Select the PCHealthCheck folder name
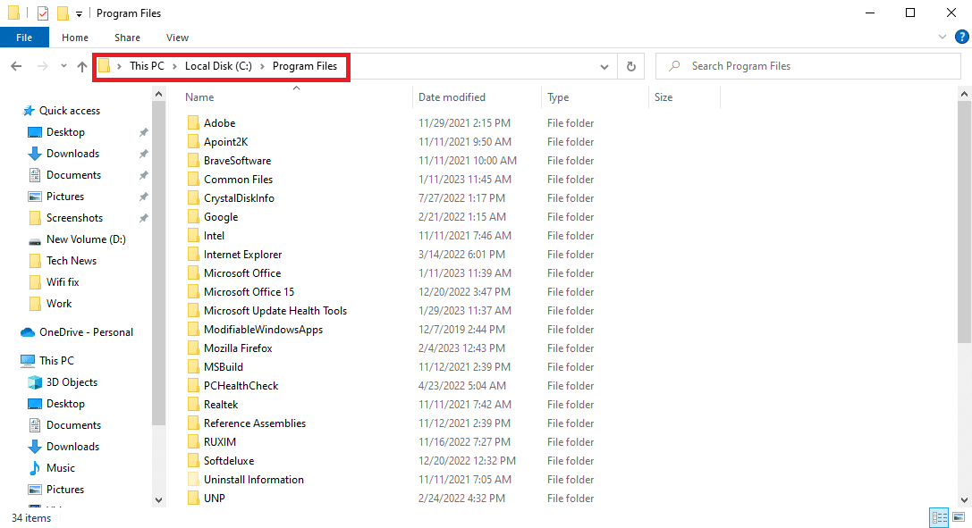This screenshot has height=528, width=972. (241, 386)
